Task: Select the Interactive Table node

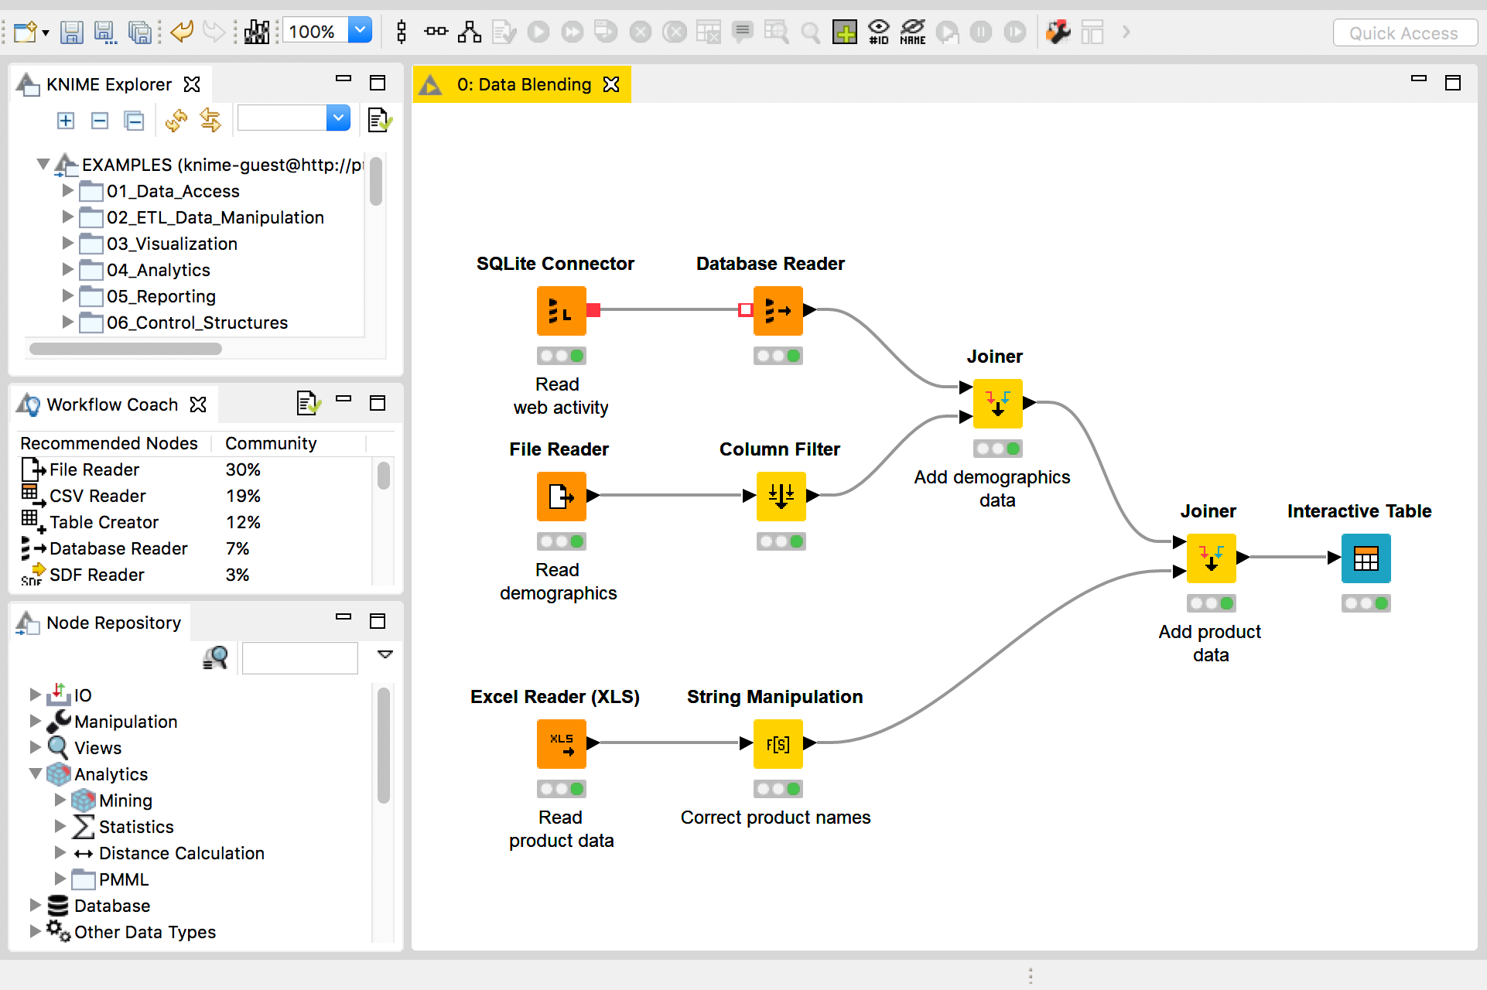Action: click(x=1366, y=558)
